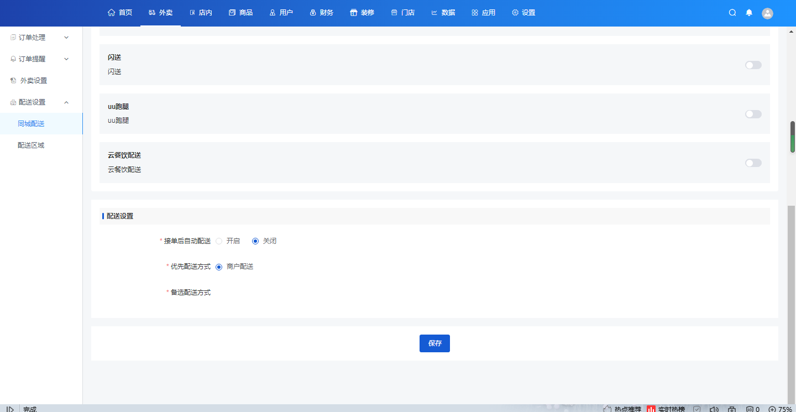Click the 75% zoom control

point(780,409)
